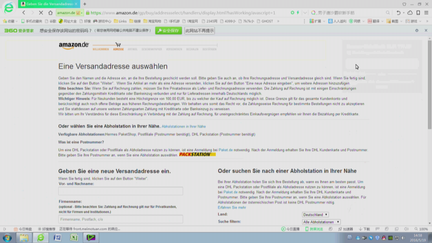
Task: Close the 360 password save bar
Action: click(426, 30)
